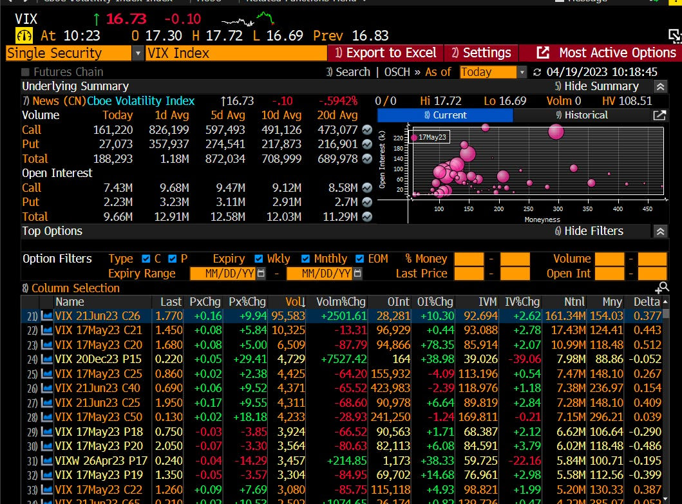Click the % Money minimum field
This screenshot has width=682, height=504.
coord(469,259)
